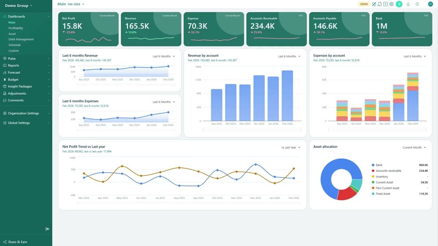Expand the Demo Group organisation selector
The image size is (438, 246).
[x=19, y=5]
